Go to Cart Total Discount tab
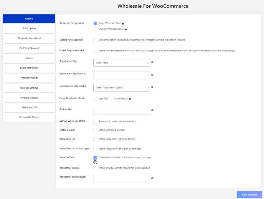The image size is (264, 199). [x=29, y=48]
